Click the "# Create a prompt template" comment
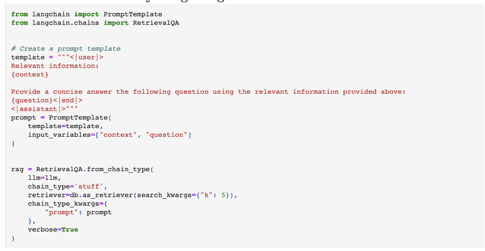 66,49
